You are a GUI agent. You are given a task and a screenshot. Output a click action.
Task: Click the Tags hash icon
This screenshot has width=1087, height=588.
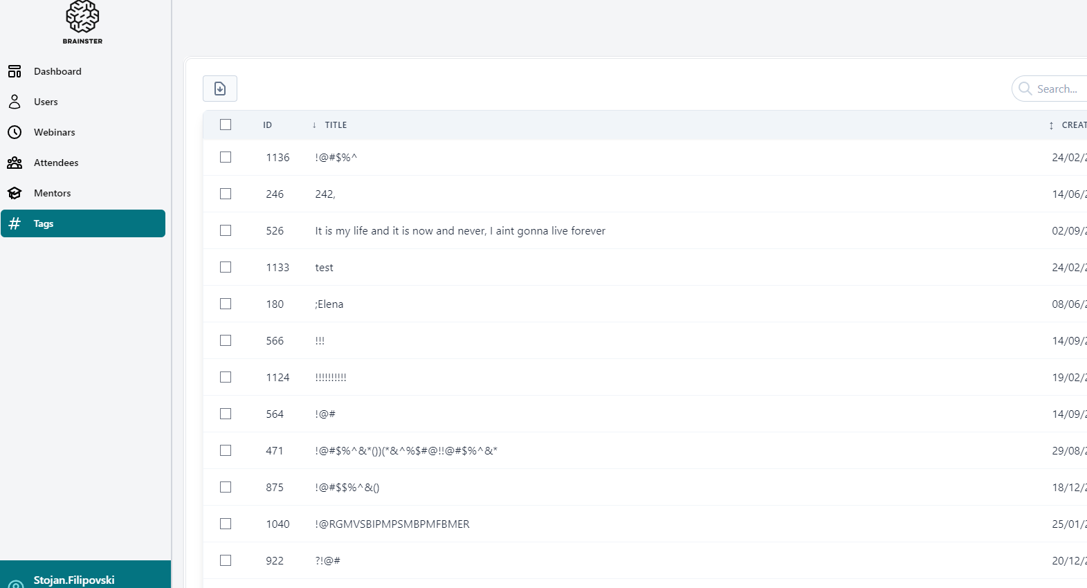(x=15, y=223)
